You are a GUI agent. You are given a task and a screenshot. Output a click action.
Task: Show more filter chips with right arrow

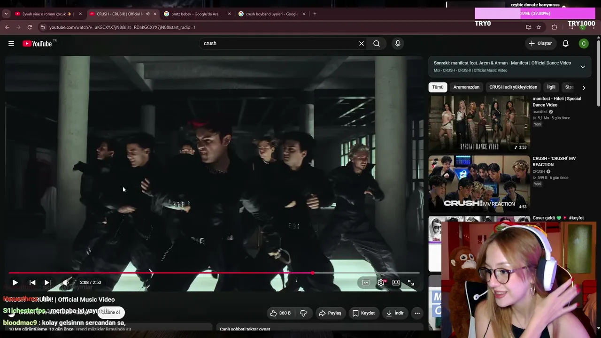584,88
